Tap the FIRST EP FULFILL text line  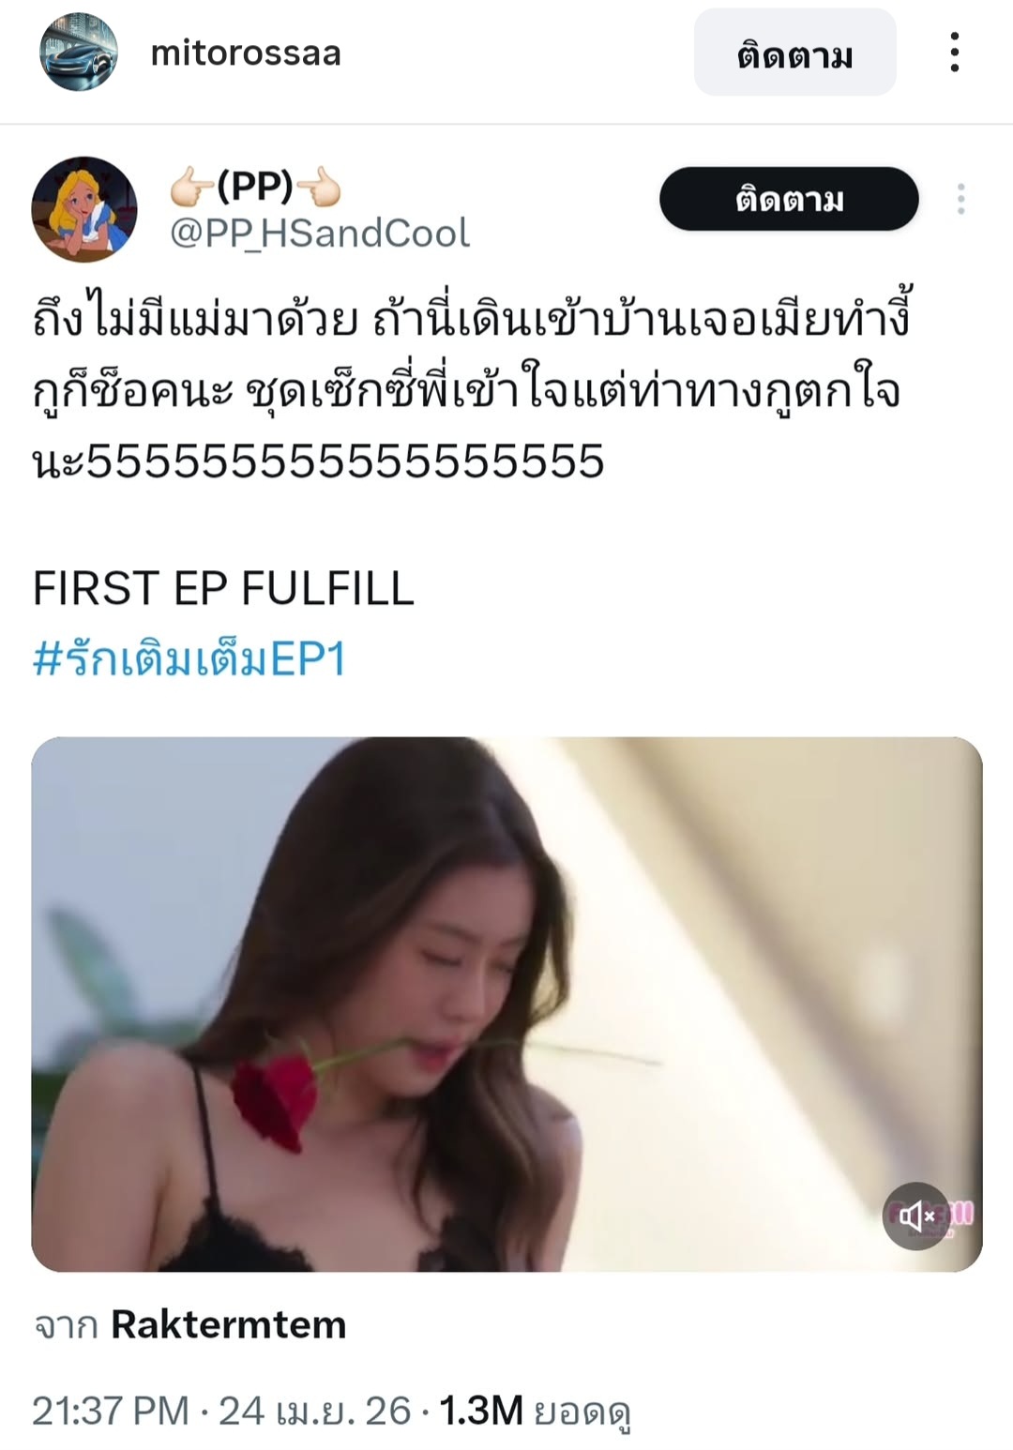[x=223, y=588]
